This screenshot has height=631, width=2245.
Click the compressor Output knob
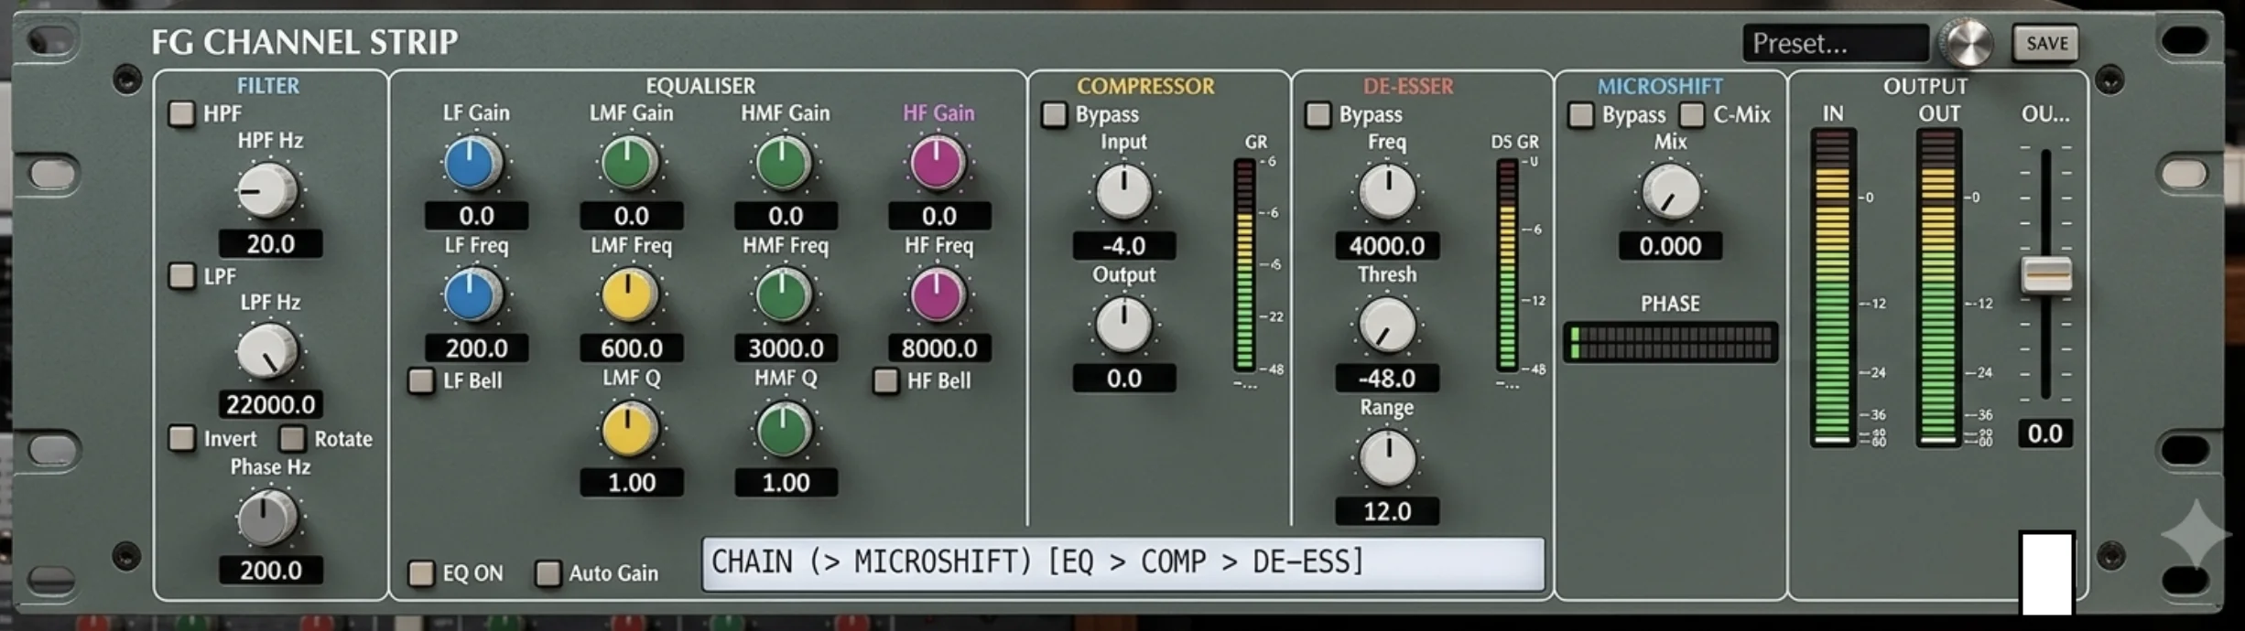pos(1123,325)
